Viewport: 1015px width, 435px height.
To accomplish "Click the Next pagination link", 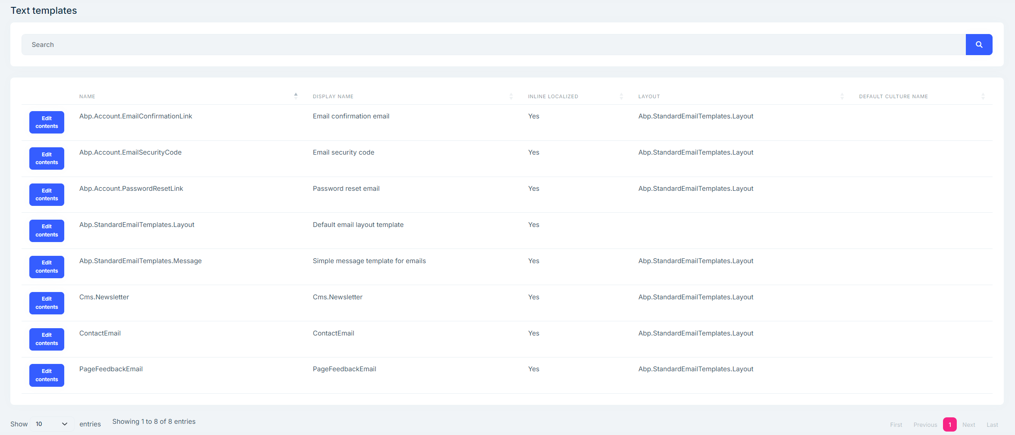I will click(968, 425).
